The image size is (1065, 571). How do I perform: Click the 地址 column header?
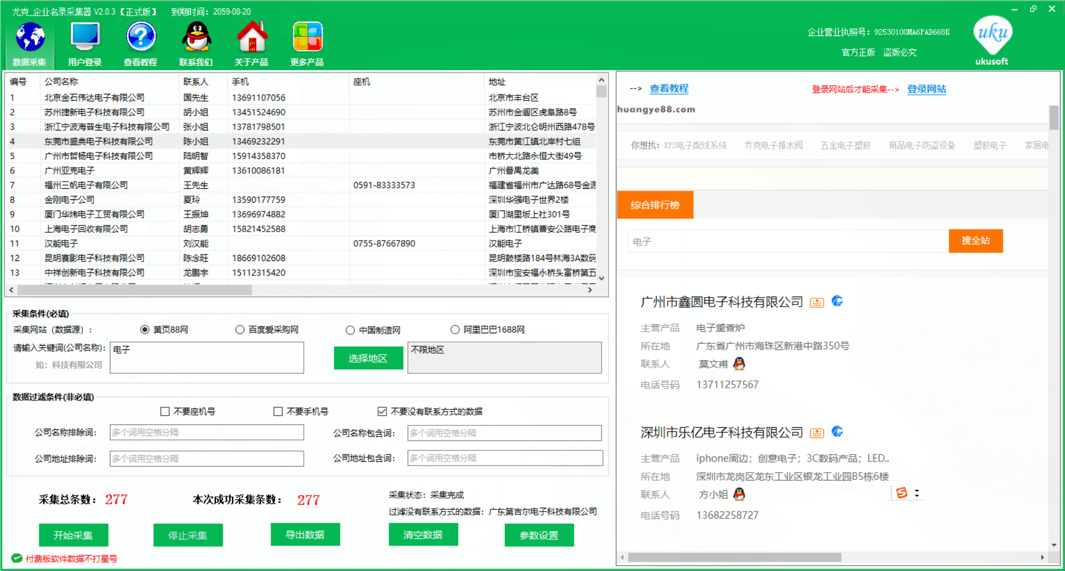pyautogui.click(x=540, y=82)
